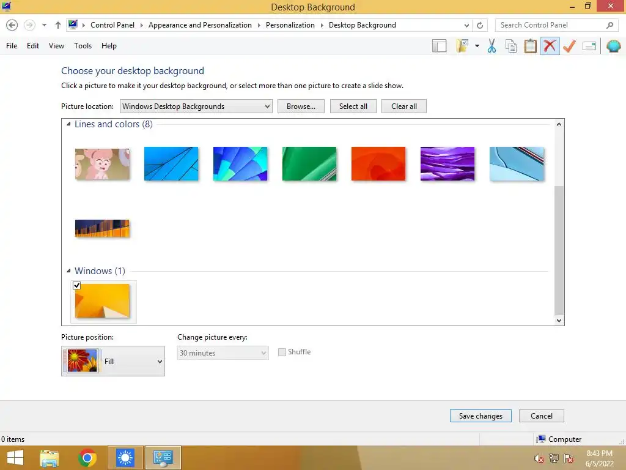Screen dimensions: 626x470
Task: Click the Control Panel icon in address bar
Action: pos(73,24)
